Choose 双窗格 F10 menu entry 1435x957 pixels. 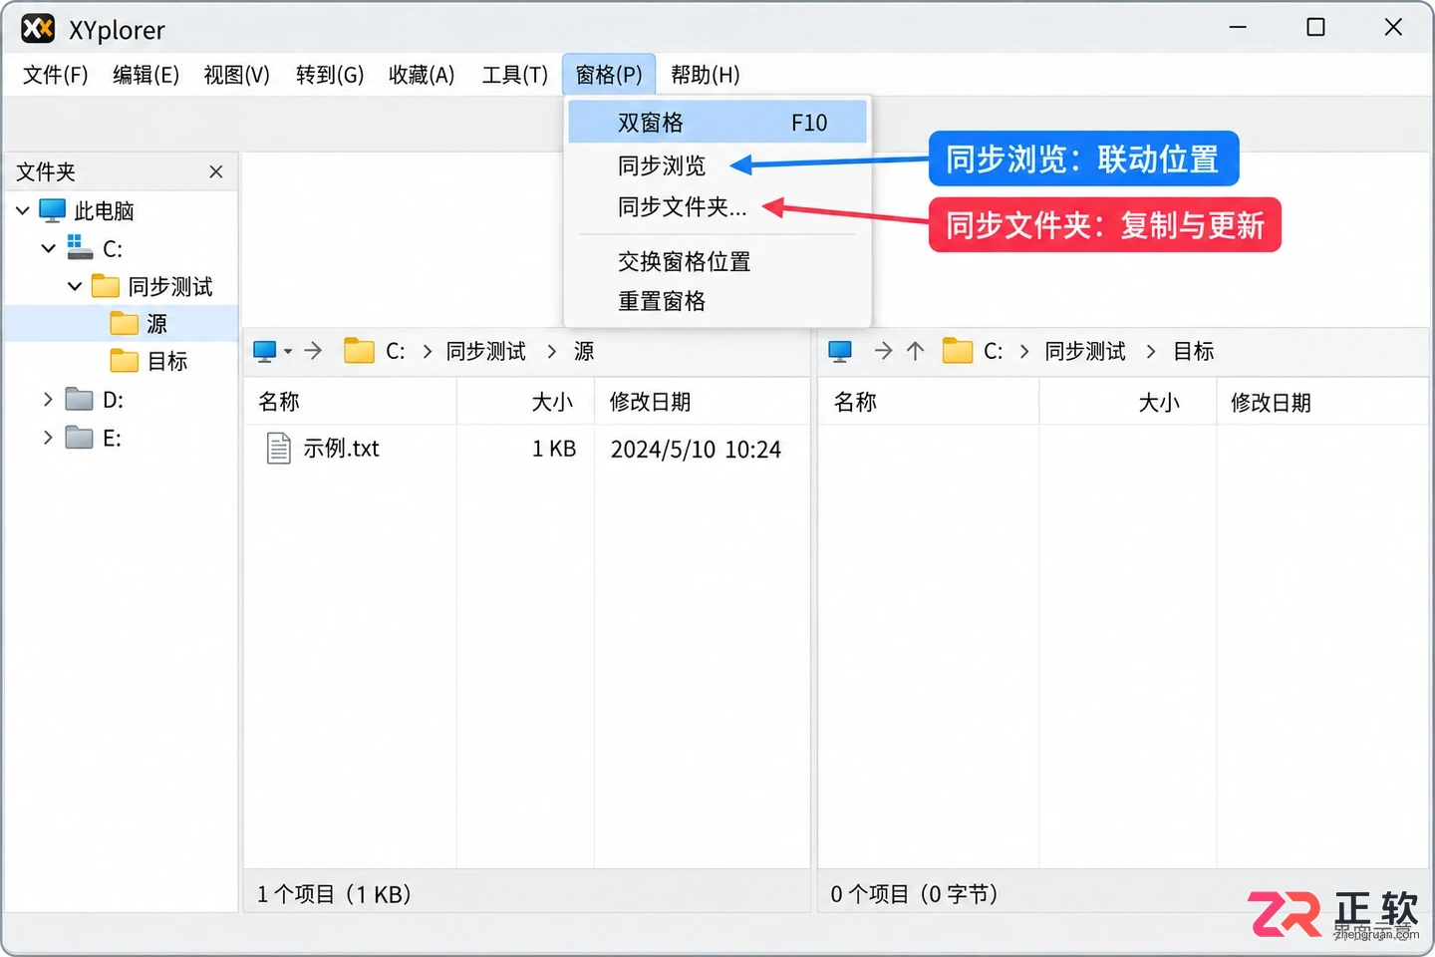tap(717, 123)
